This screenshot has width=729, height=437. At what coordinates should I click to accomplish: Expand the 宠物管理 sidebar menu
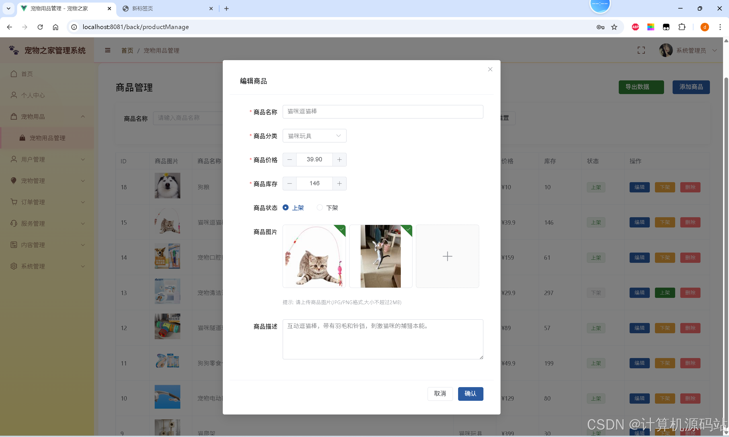(x=83, y=181)
